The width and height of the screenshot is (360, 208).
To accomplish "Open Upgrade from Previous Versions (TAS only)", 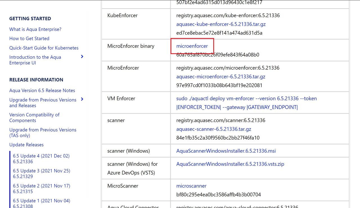I will click(43, 133).
